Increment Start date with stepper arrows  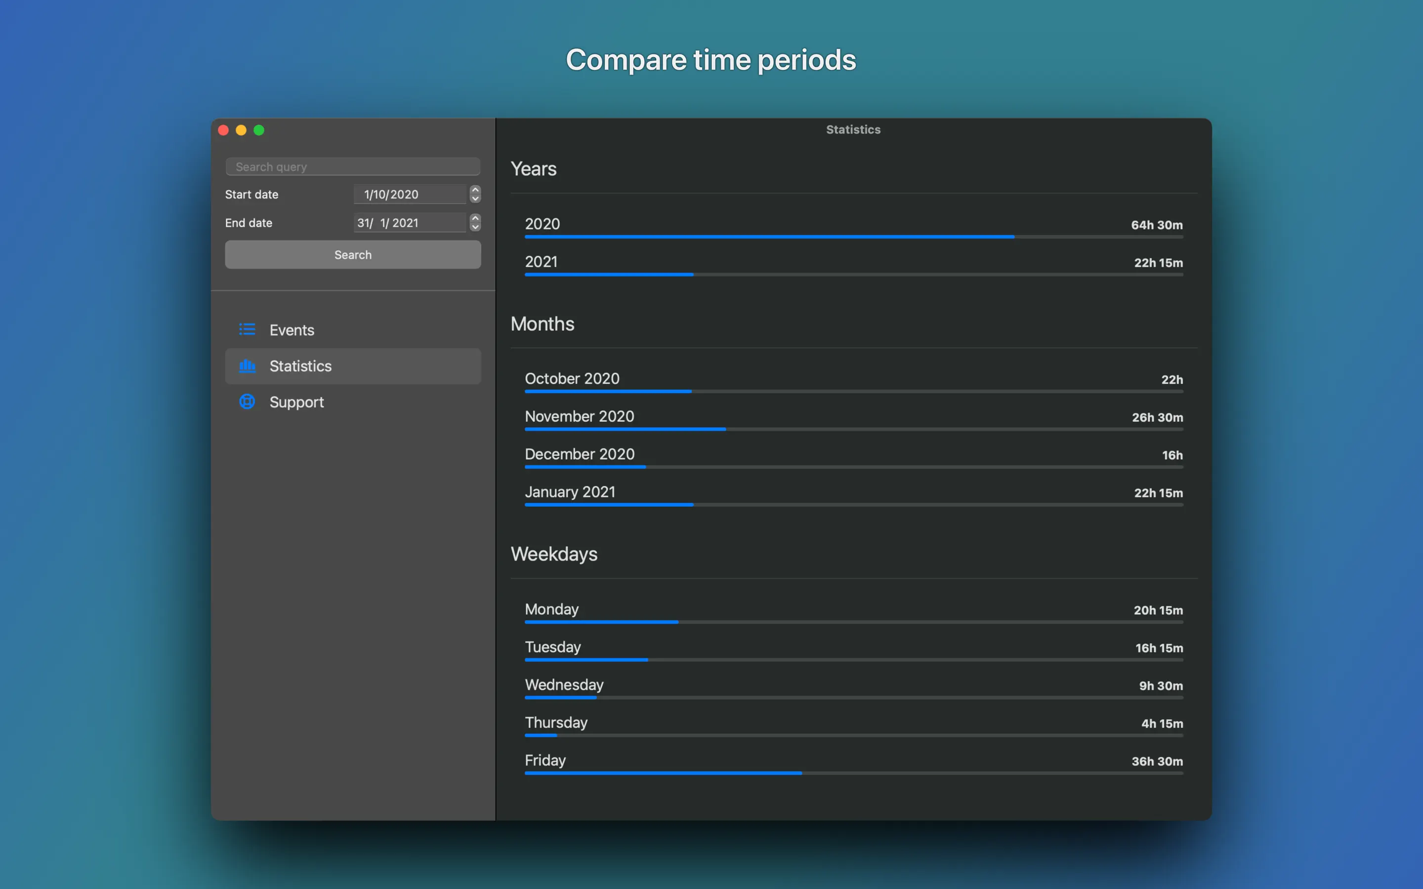tap(475, 190)
